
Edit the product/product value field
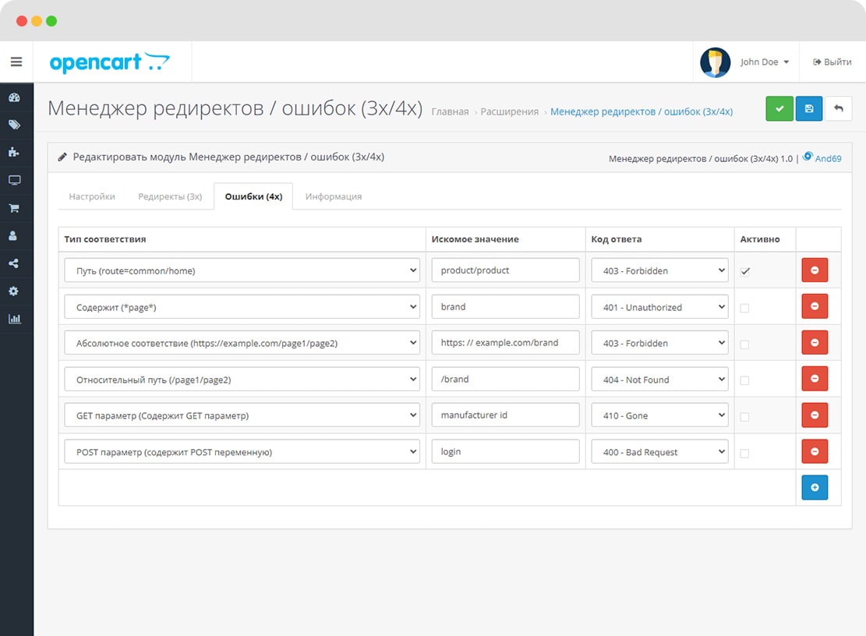505,270
